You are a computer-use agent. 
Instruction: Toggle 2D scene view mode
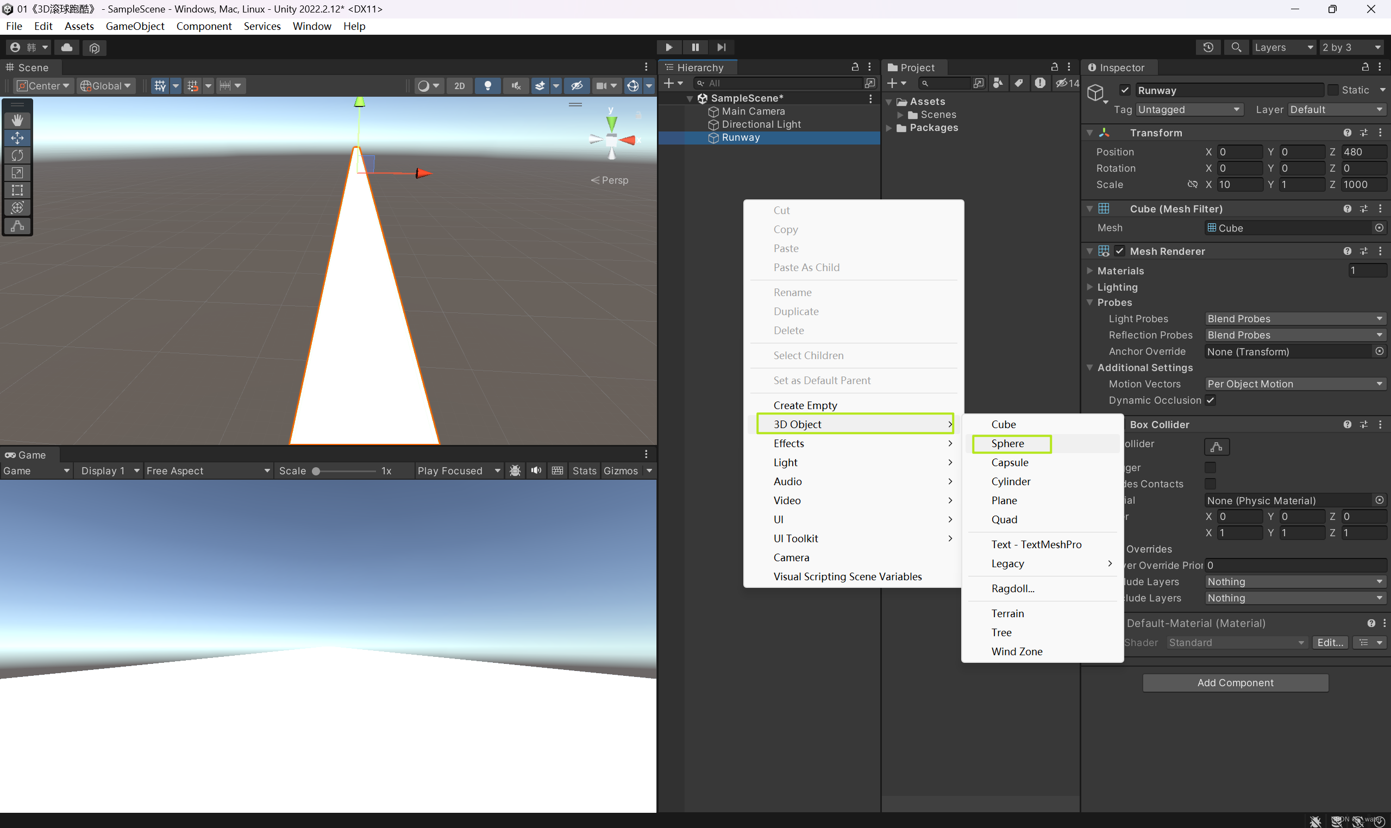click(x=459, y=85)
